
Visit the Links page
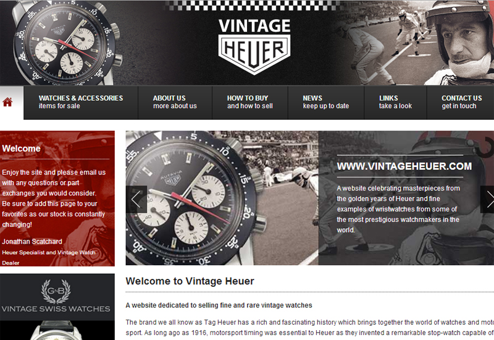tap(395, 102)
